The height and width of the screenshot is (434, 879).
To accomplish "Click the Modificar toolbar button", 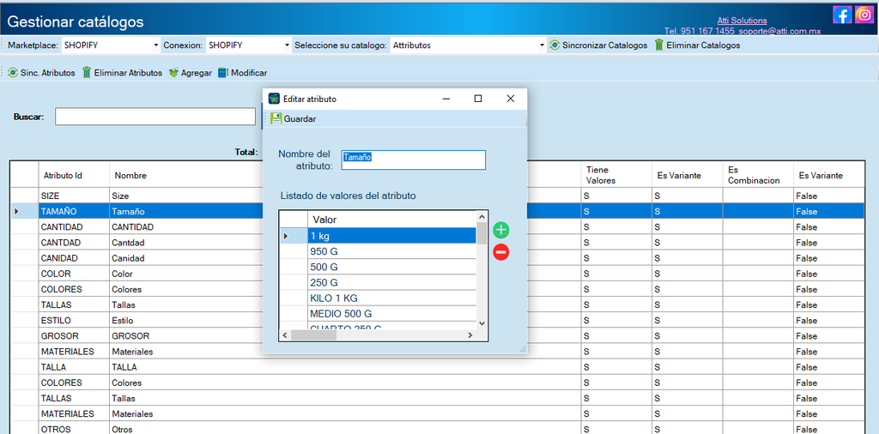I will coord(243,73).
